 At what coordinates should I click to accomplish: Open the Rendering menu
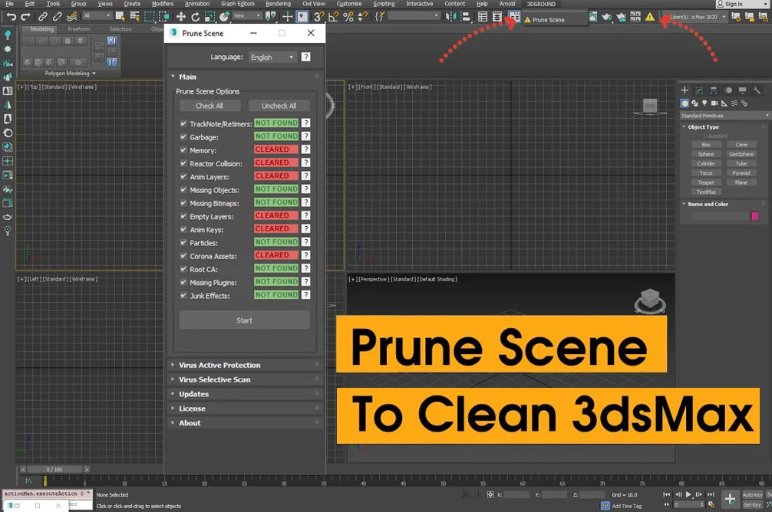(278, 4)
